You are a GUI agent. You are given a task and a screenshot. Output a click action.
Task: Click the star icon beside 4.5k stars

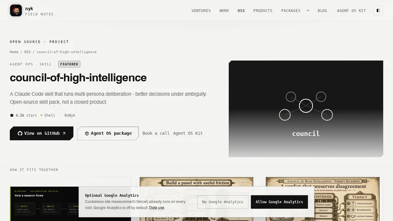(x=12, y=115)
